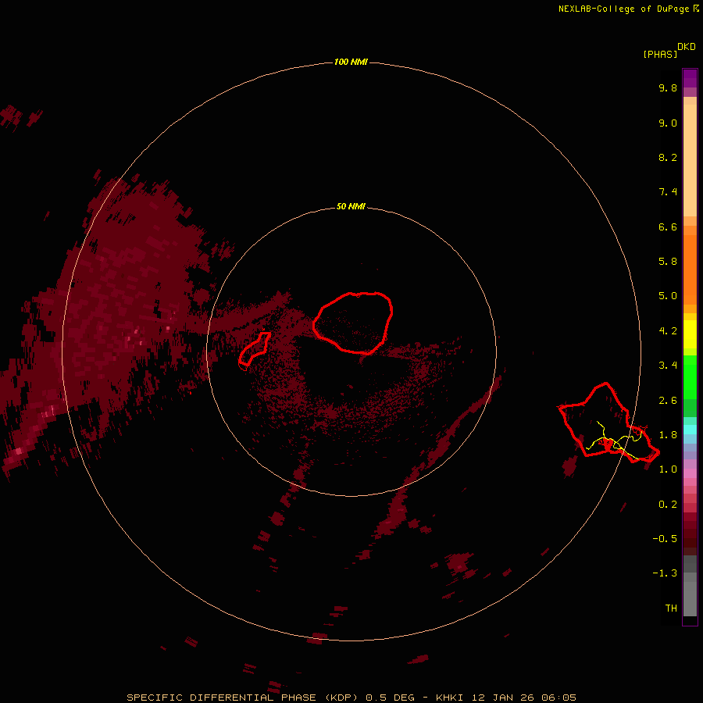Pick the purple segment of the color bar
The image size is (703, 703).
pos(690,78)
